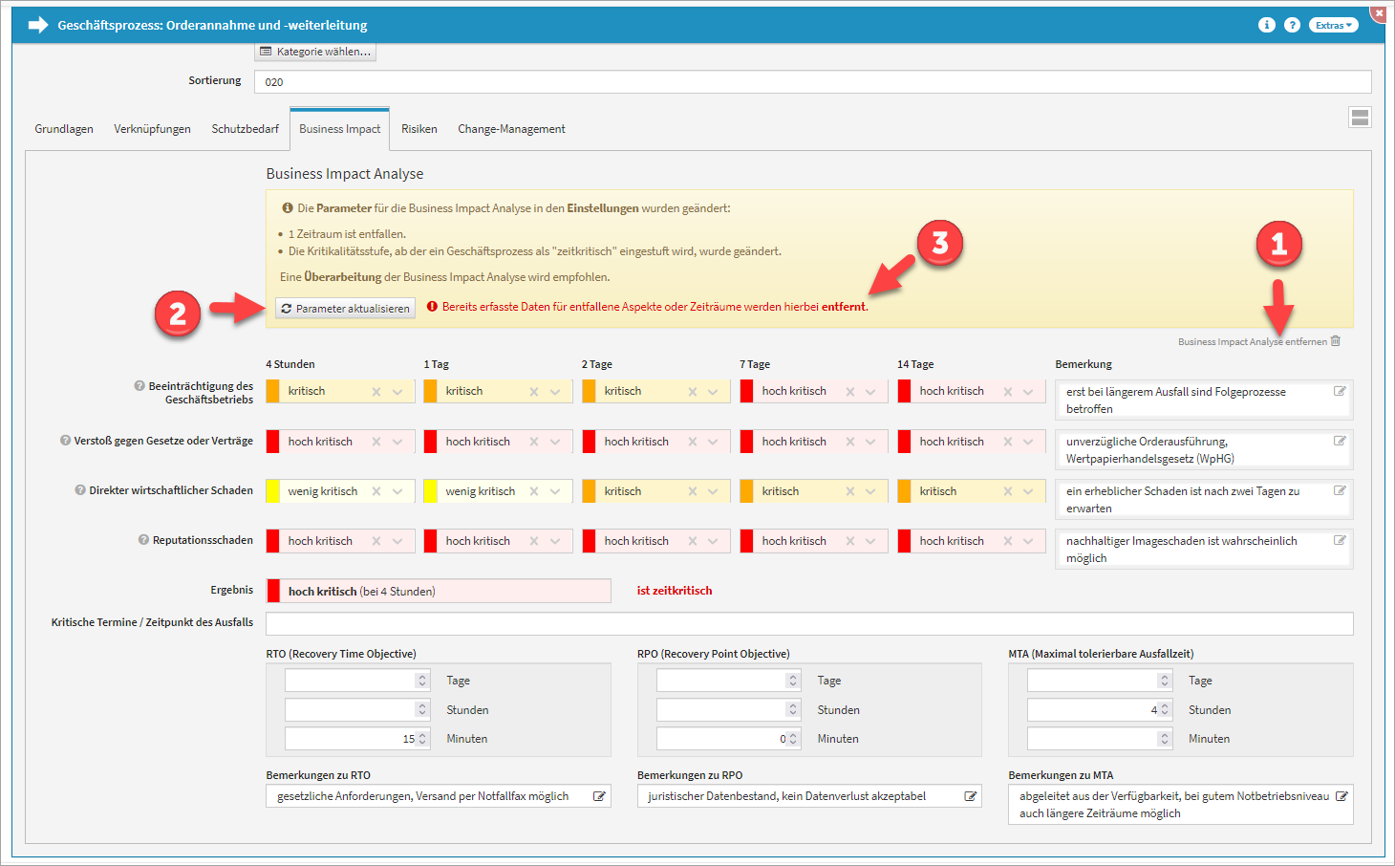Click the Kritische Termine input field
The height and width of the screenshot is (866, 1395).
pos(808,623)
